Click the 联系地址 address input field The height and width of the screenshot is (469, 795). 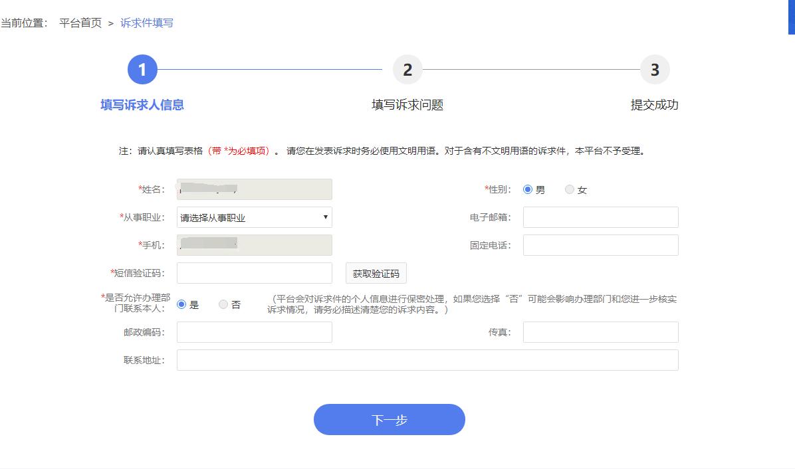(x=427, y=359)
